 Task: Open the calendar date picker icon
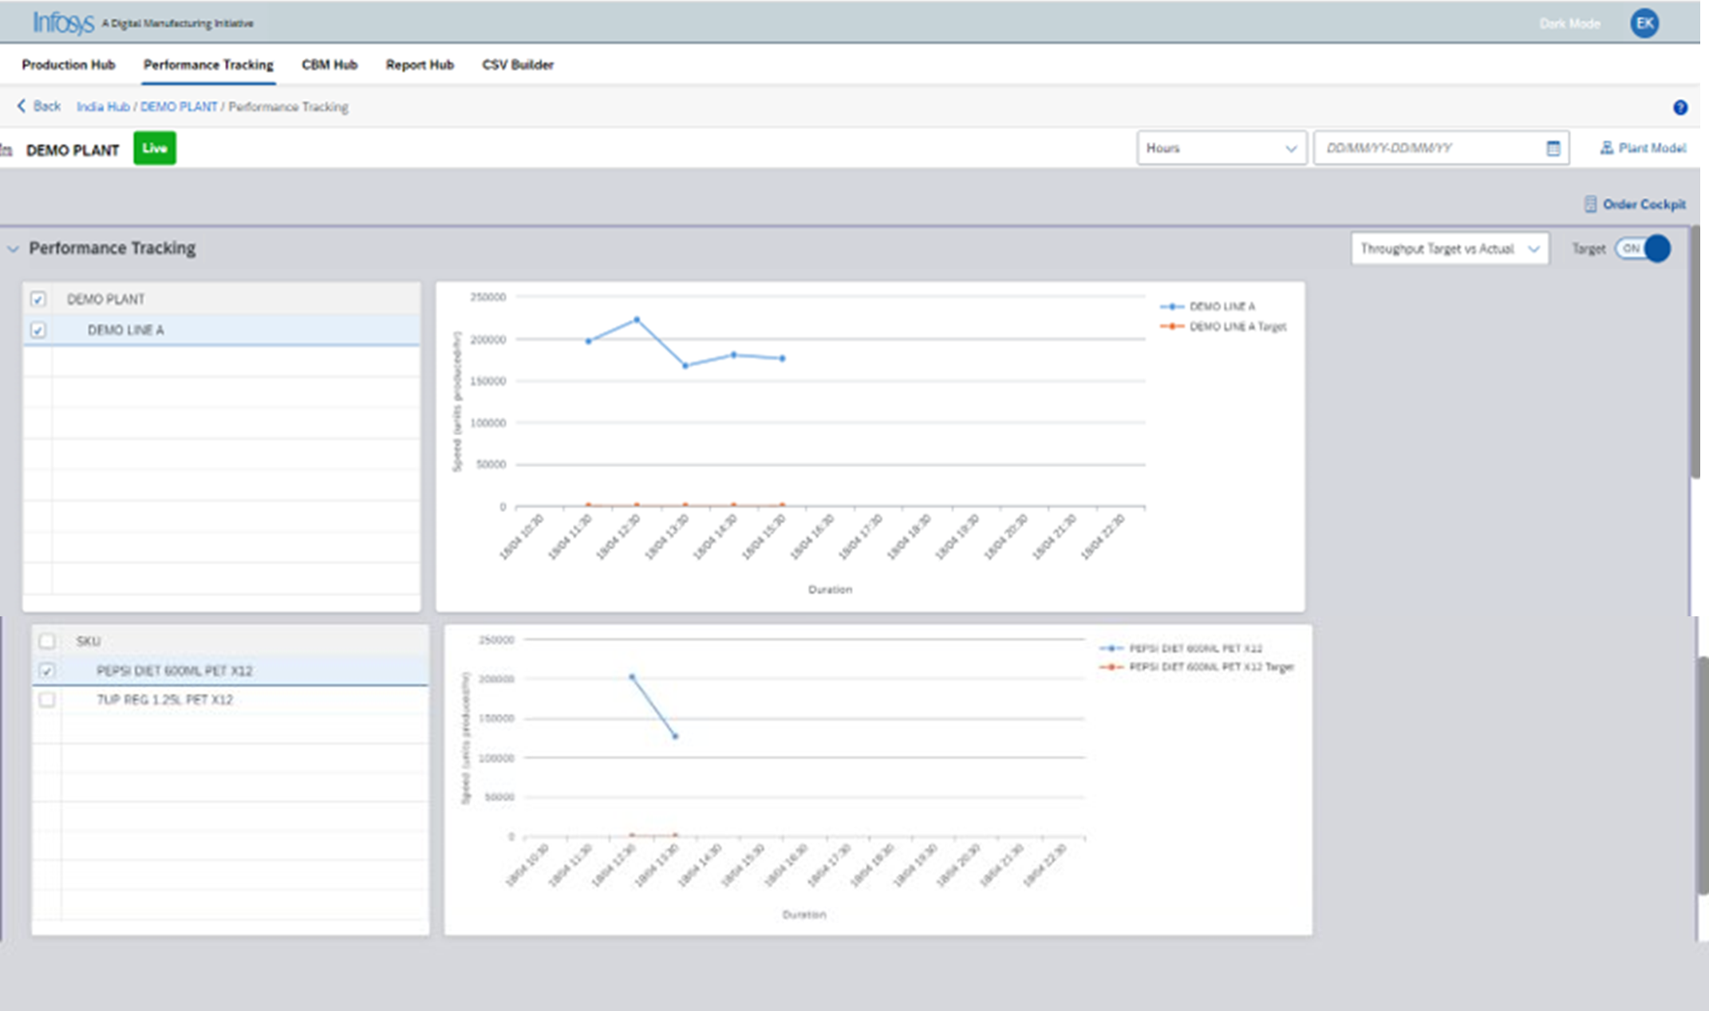point(1553,148)
